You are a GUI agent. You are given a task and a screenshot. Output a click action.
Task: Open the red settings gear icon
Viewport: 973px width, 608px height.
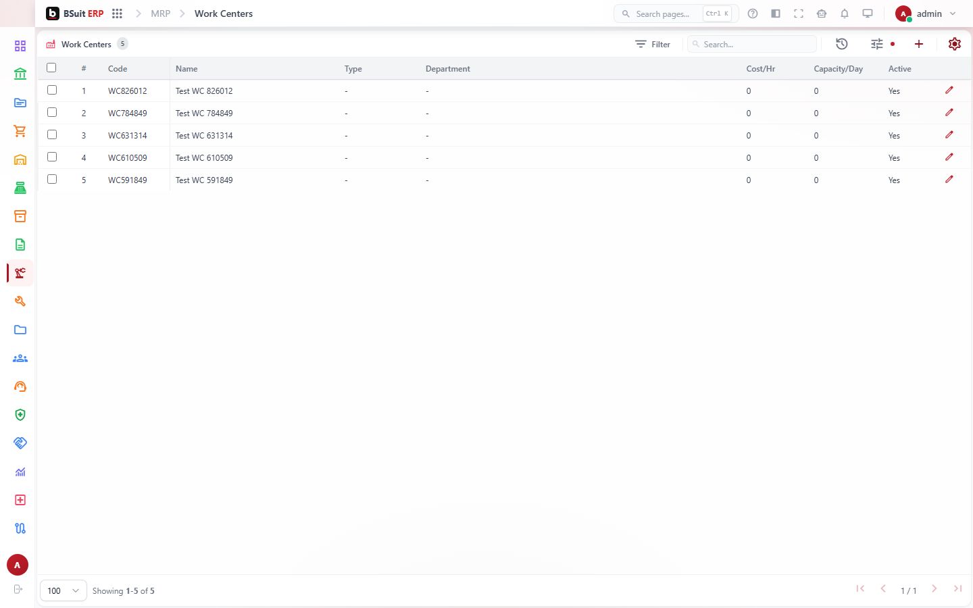[955, 44]
